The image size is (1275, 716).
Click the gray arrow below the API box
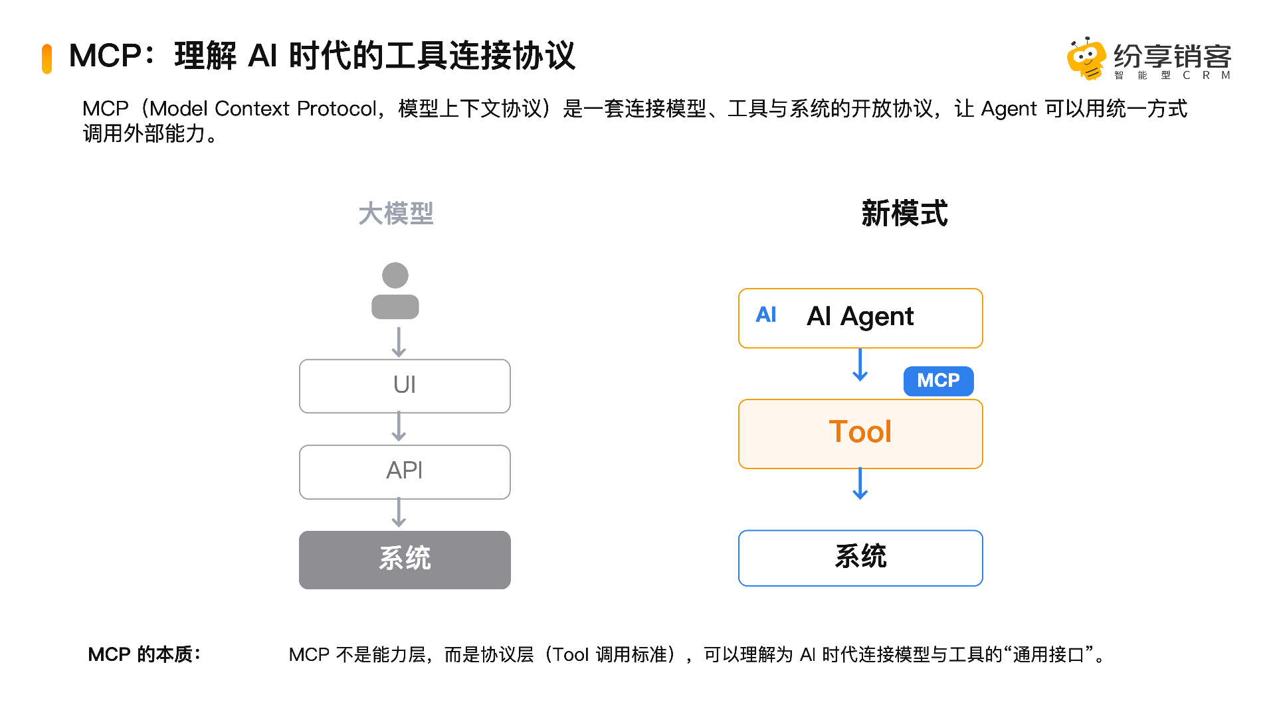[x=399, y=512]
